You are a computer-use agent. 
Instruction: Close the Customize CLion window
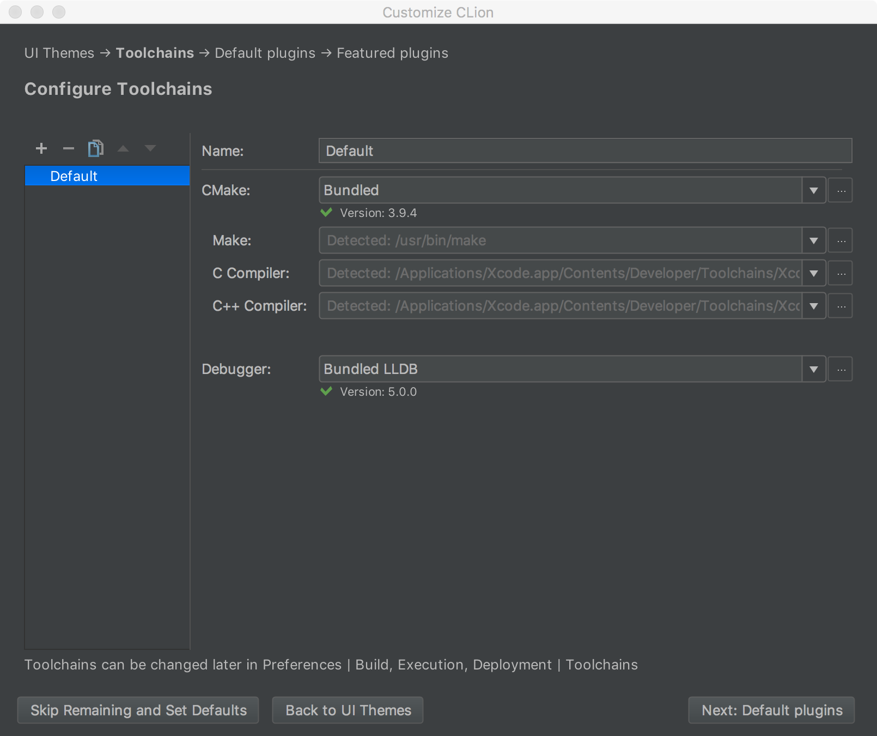pyautogui.click(x=15, y=12)
